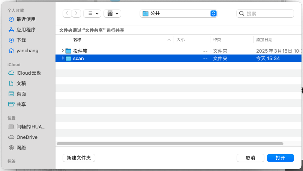This screenshot has width=303, height=171.
Task: Open 文稿 in the sidebar
Action: pyautogui.click(x=21, y=83)
